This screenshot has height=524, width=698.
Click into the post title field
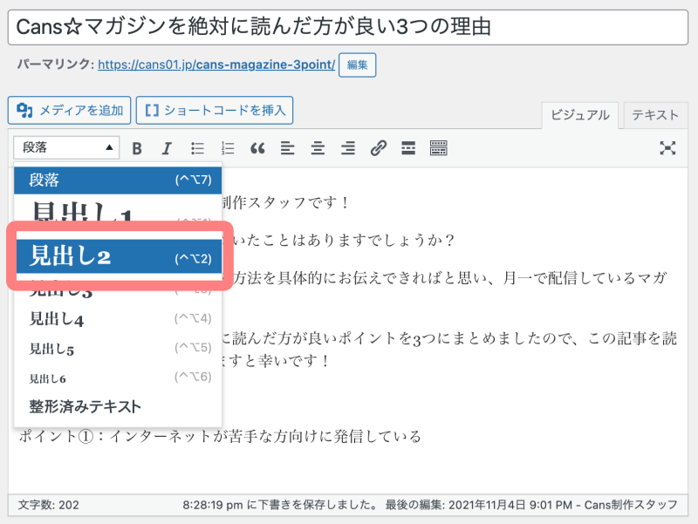tap(348, 26)
